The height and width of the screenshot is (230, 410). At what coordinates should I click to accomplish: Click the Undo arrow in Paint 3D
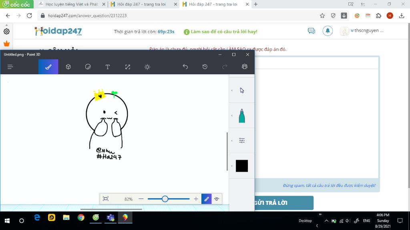pyautogui.click(x=185, y=67)
